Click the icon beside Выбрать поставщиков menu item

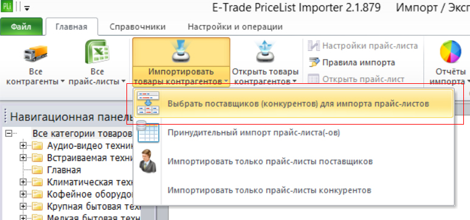[148, 103]
